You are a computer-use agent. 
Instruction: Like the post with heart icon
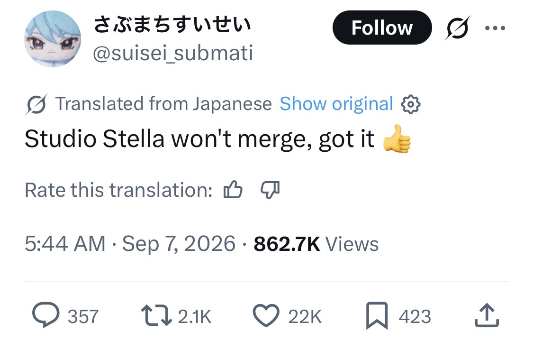tap(266, 315)
